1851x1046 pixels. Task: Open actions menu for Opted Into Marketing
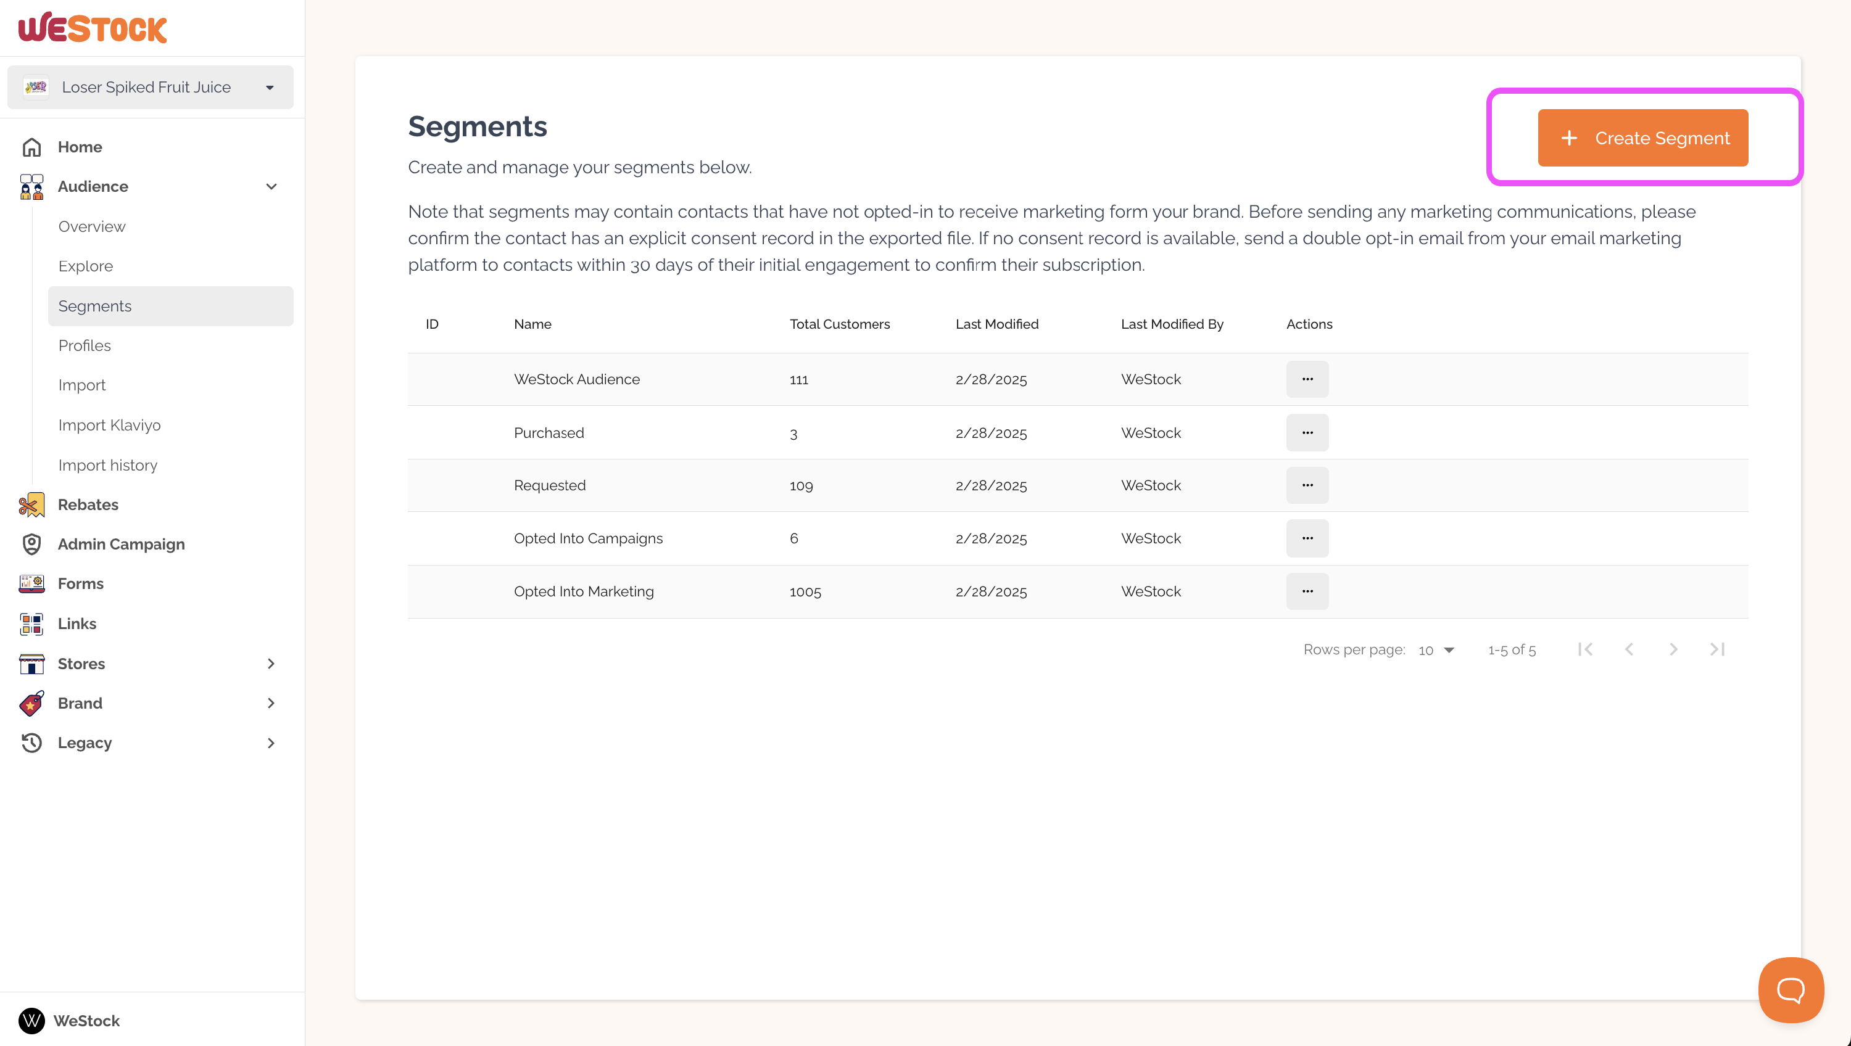pyautogui.click(x=1307, y=591)
